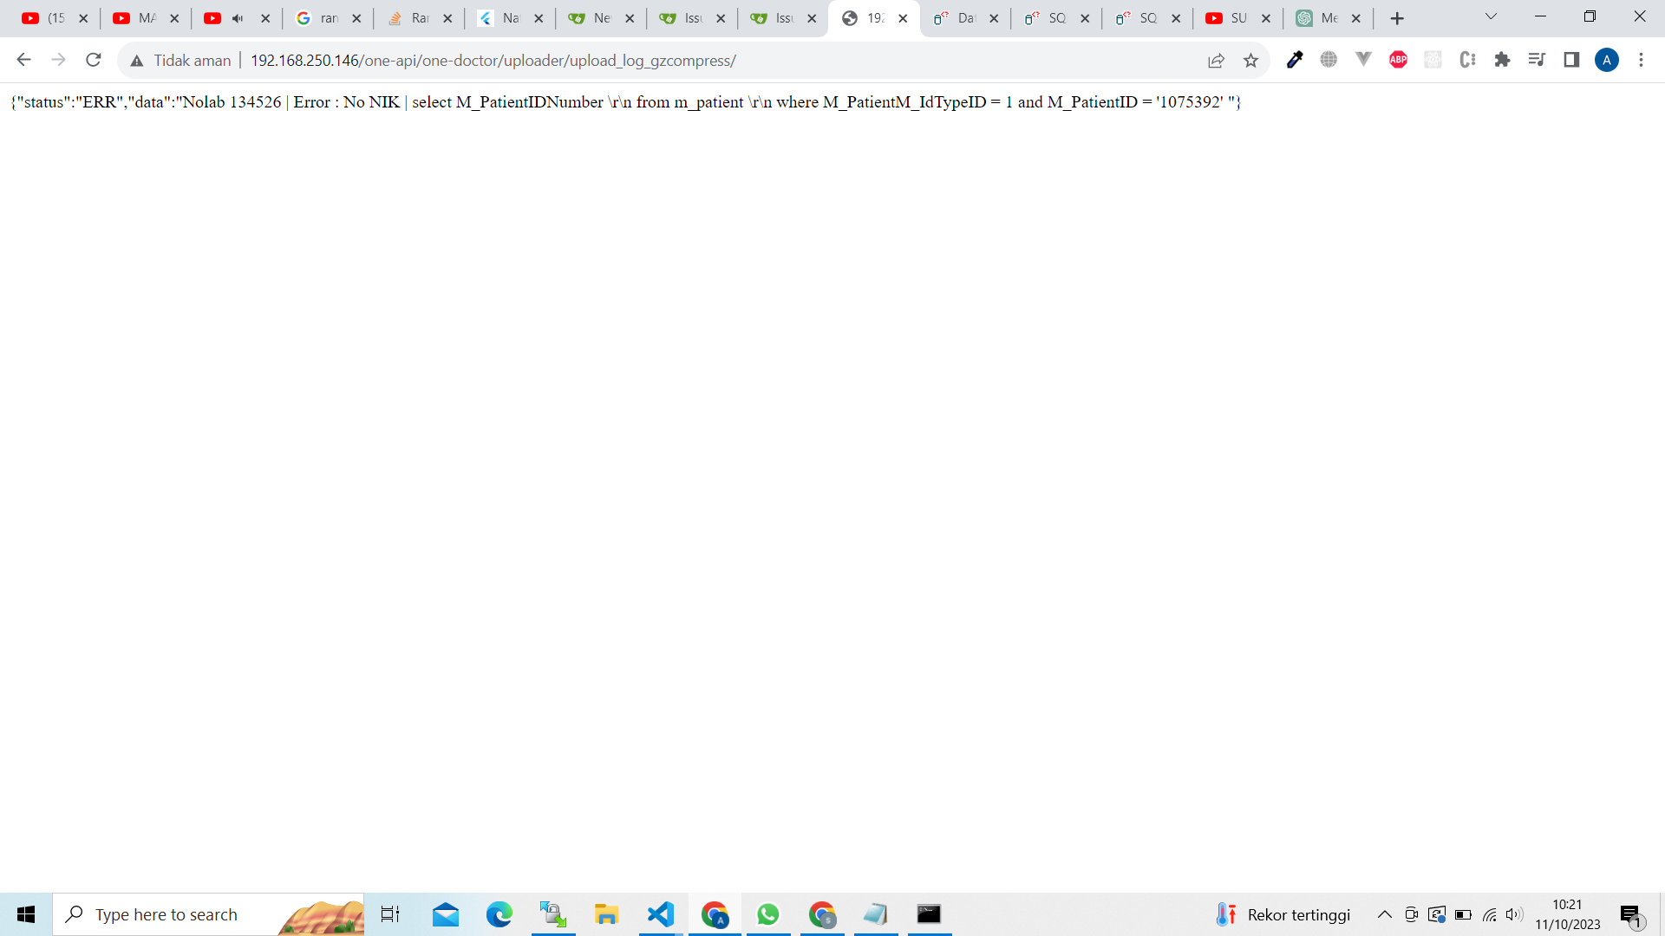Switch to the Me ChatGPT tab
Screen dimensions: 1665x936
(1329, 18)
